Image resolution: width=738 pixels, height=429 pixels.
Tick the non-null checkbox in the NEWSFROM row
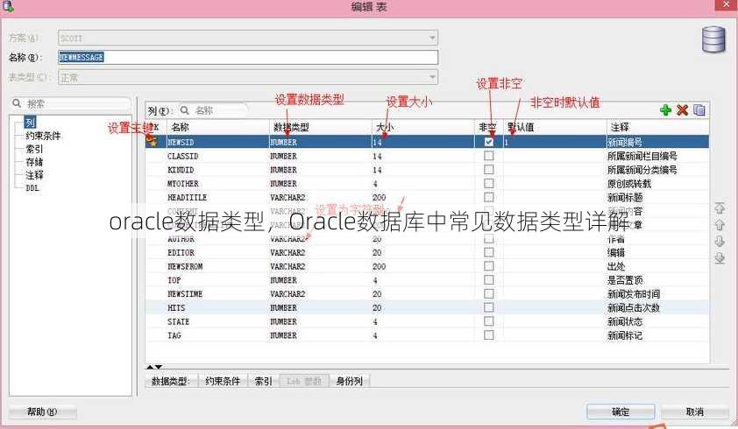coord(489,266)
